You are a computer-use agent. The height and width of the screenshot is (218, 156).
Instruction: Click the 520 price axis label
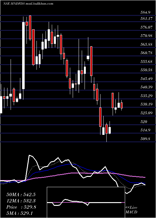tap(144, 122)
